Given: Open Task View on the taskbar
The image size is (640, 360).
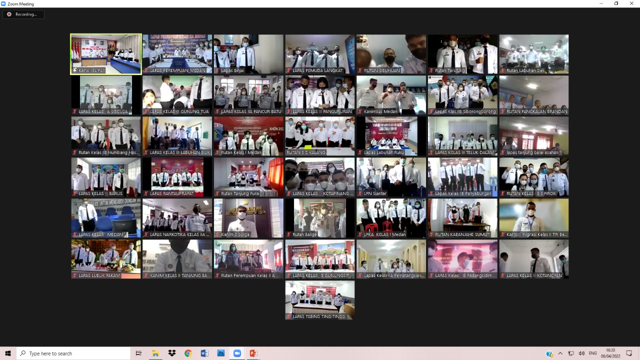Looking at the screenshot, I should [x=139, y=353].
